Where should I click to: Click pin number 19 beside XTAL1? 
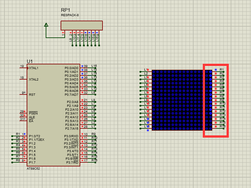[x=22, y=66]
